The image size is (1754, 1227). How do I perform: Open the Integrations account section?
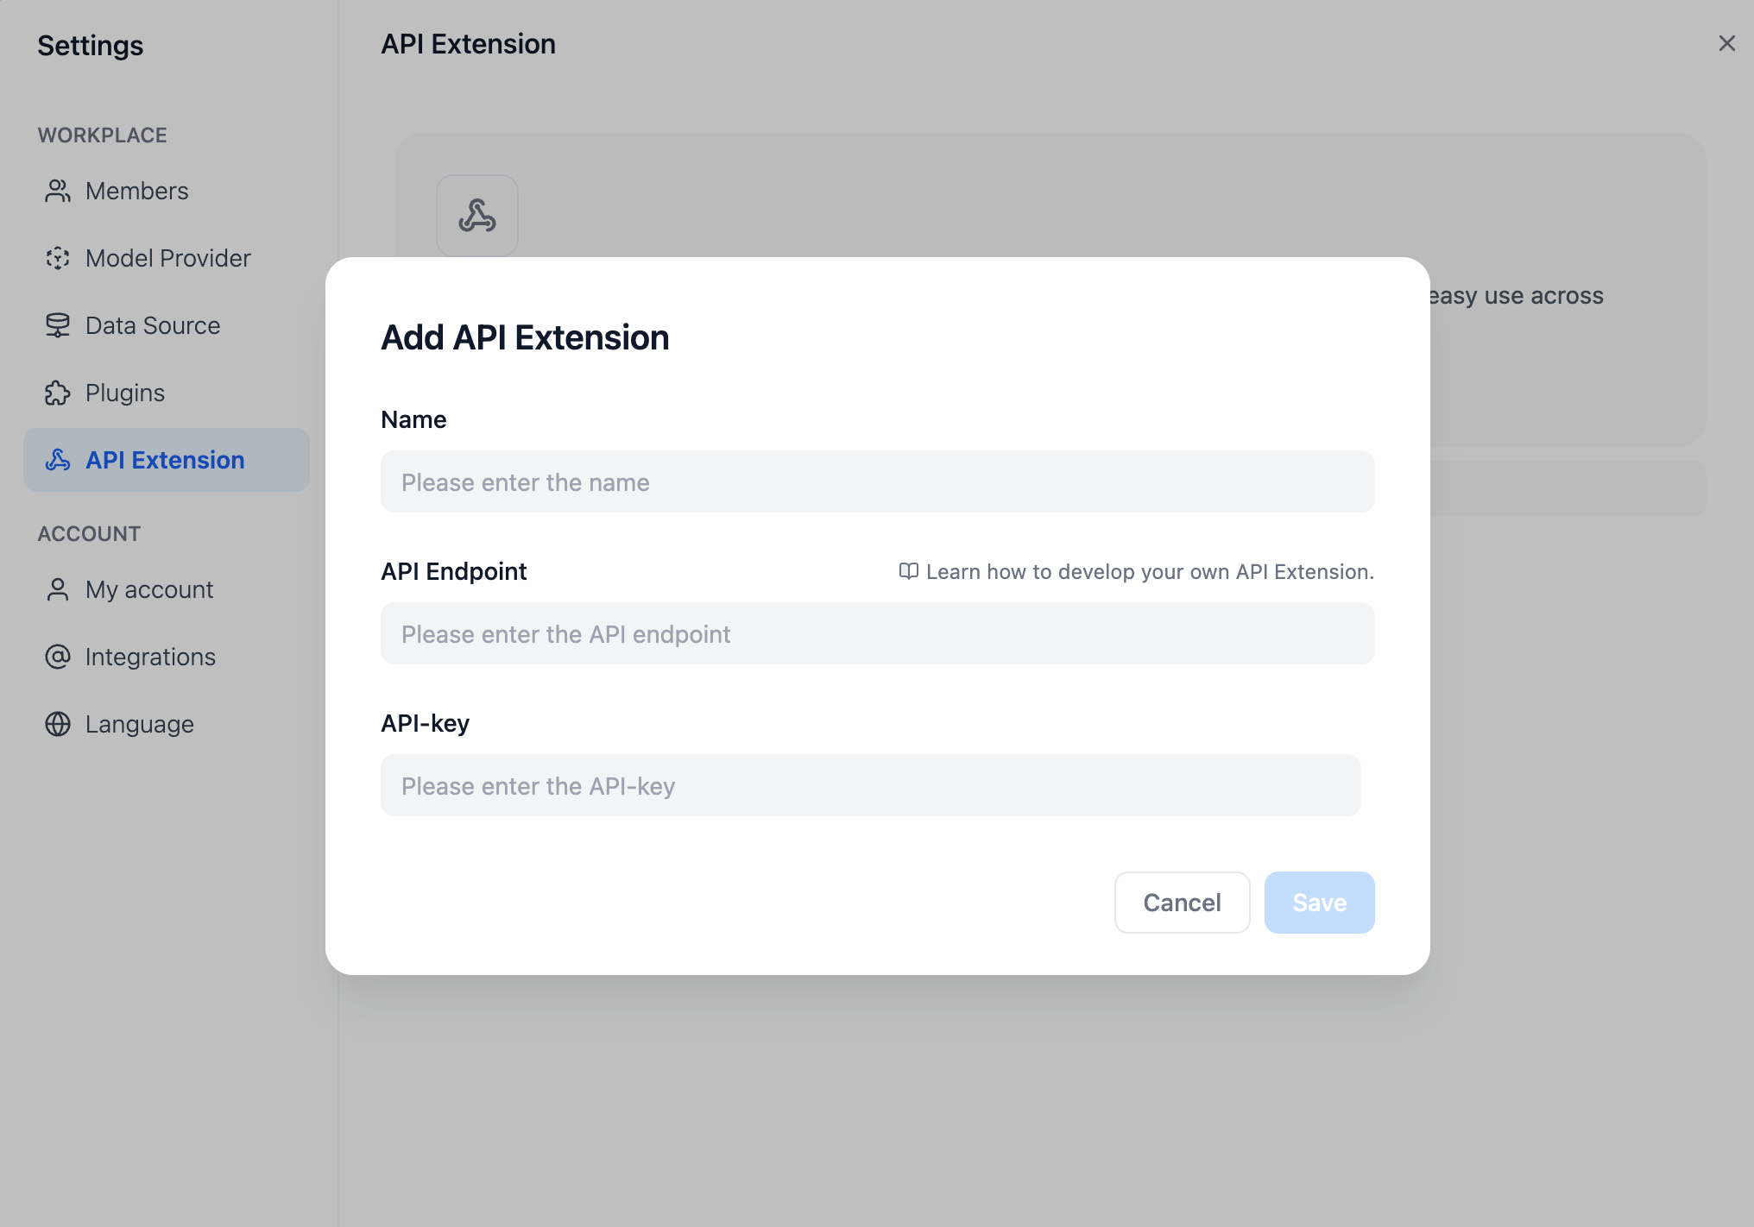150,657
